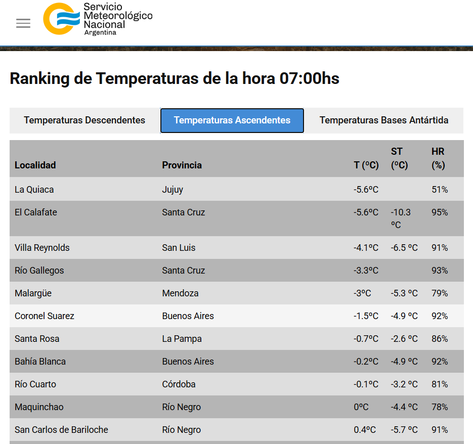This screenshot has height=444, width=473.
Task: Select the Malargüe row
Action: [237, 293]
